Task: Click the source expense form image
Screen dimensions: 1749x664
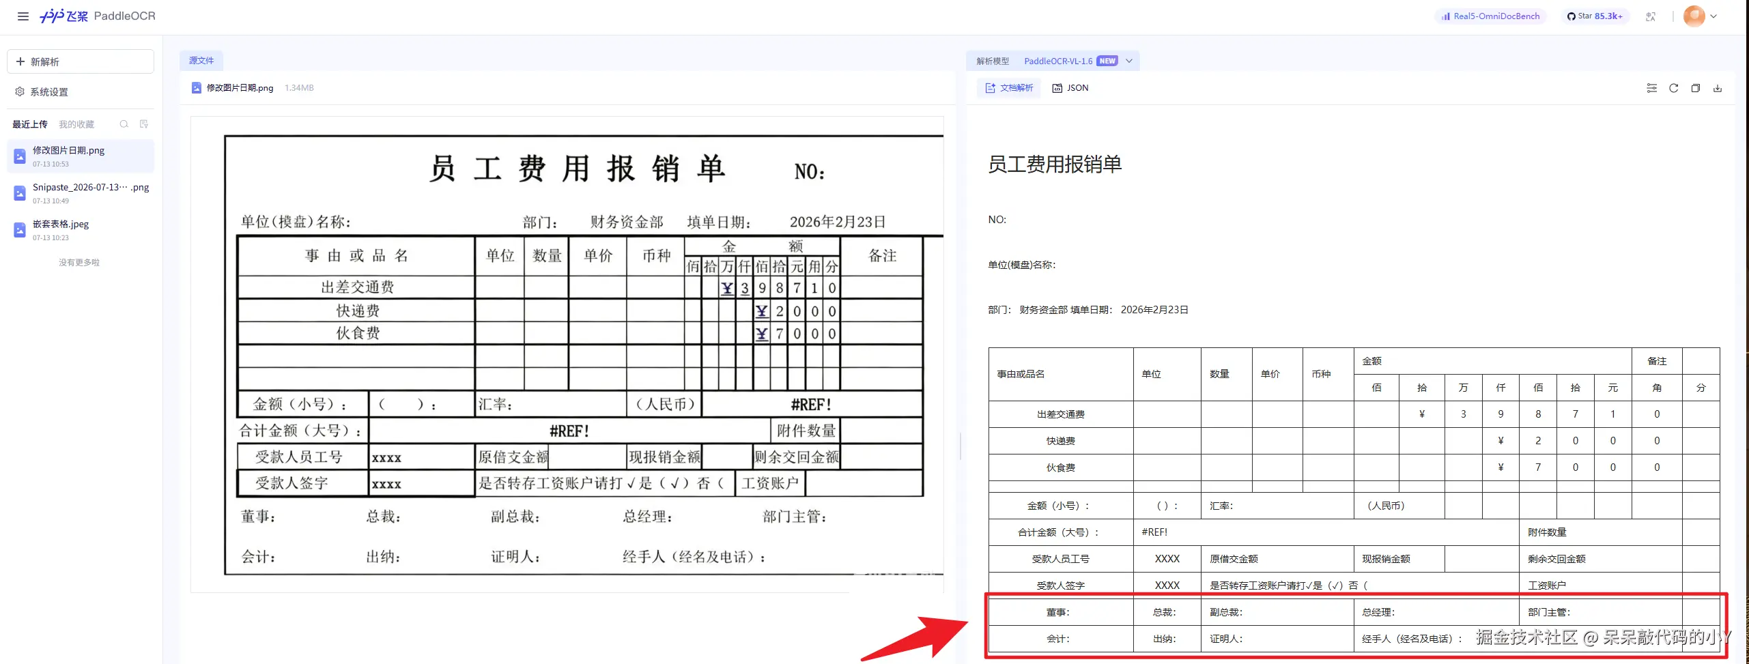Action: point(567,354)
